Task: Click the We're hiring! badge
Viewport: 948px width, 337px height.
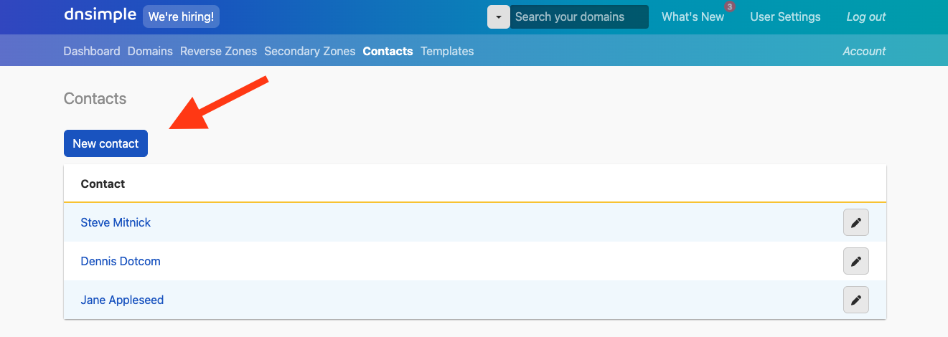Action: (181, 16)
